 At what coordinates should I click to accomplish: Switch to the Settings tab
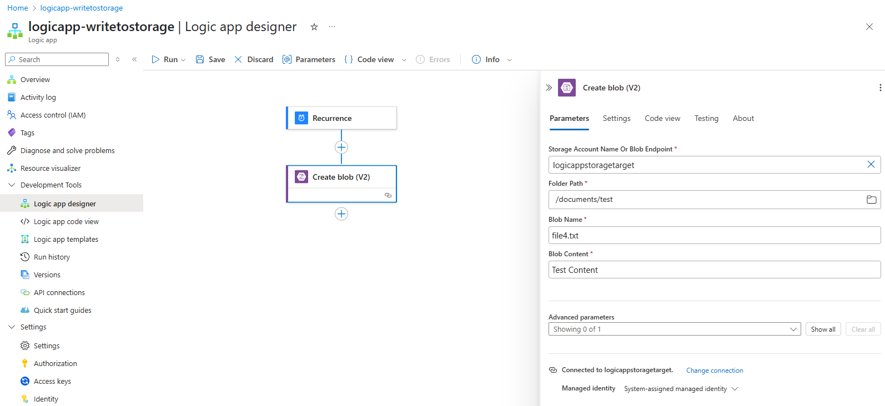click(x=616, y=118)
